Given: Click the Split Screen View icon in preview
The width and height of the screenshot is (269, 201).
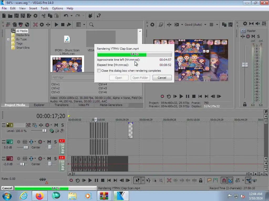Looking at the screenshot, I should [x=176, y=25].
